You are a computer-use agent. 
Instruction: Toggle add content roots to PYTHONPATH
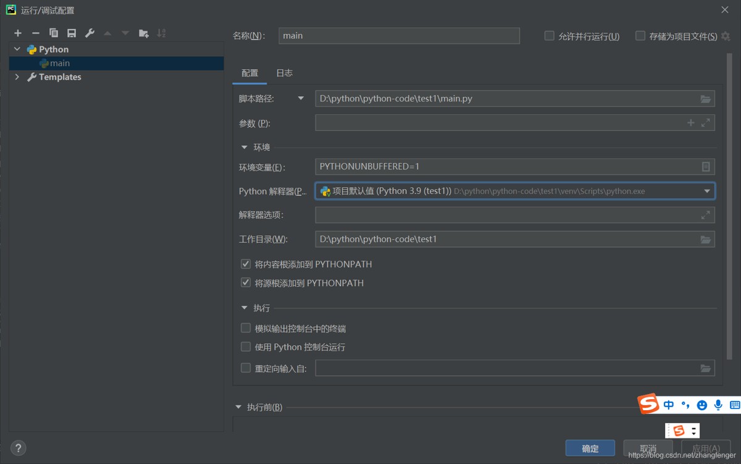point(246,264)
